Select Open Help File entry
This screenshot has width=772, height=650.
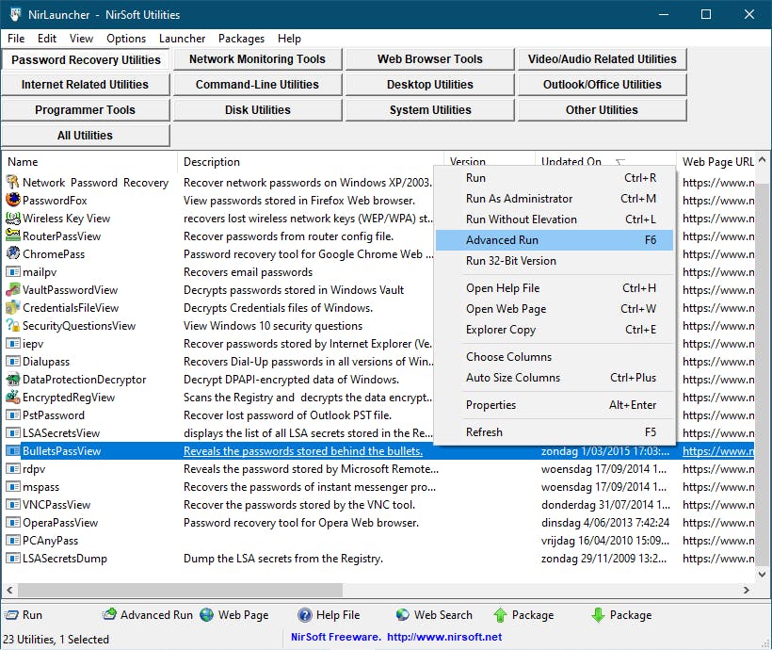pos(555,288)
